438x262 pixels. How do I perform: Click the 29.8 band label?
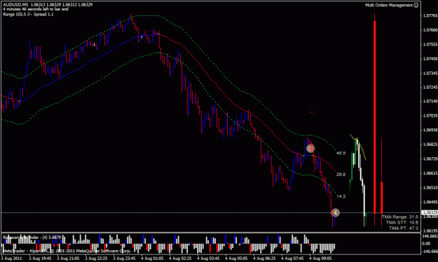pos(341,175)
